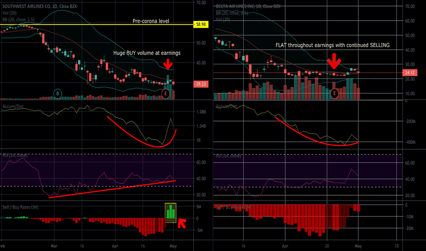Select 'FLAT throughout earnings with continued SELLING' note
Screen dimensions: 426x251
click(333, 45)
